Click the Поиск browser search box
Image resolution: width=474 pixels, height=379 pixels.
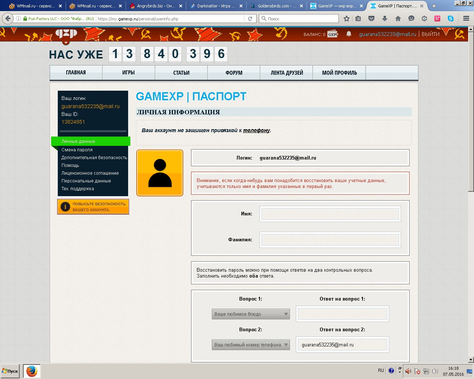(299, 19)
